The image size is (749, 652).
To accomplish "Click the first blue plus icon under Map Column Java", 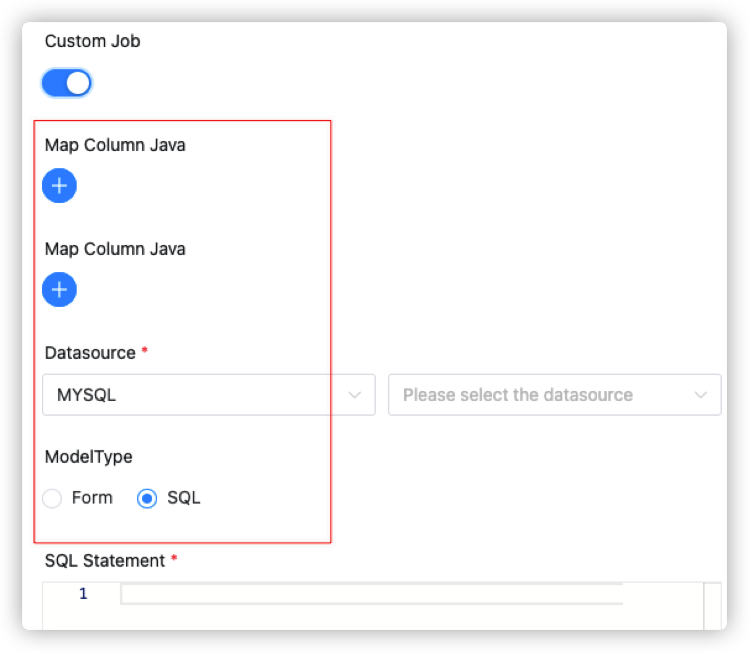I will coord(59,185).
